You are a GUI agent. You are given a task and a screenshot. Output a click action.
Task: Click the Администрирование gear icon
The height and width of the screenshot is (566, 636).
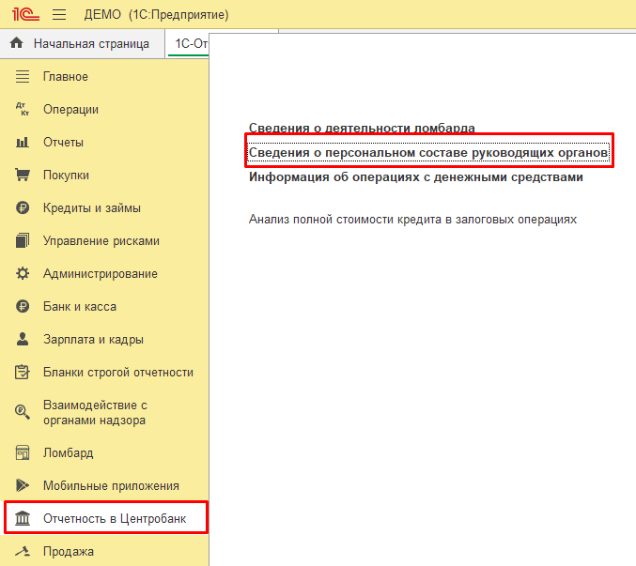(x=23, y=274)
